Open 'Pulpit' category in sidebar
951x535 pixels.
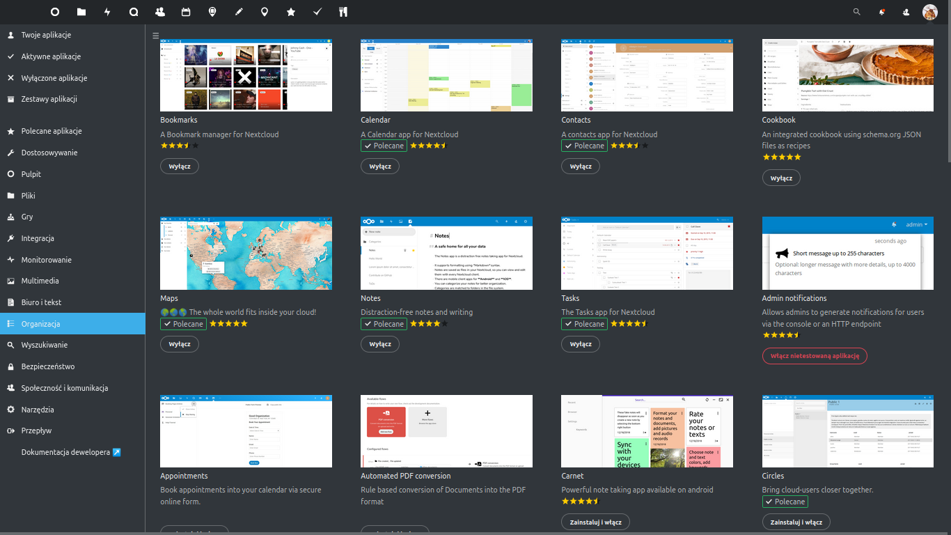[x=72, y=174]
